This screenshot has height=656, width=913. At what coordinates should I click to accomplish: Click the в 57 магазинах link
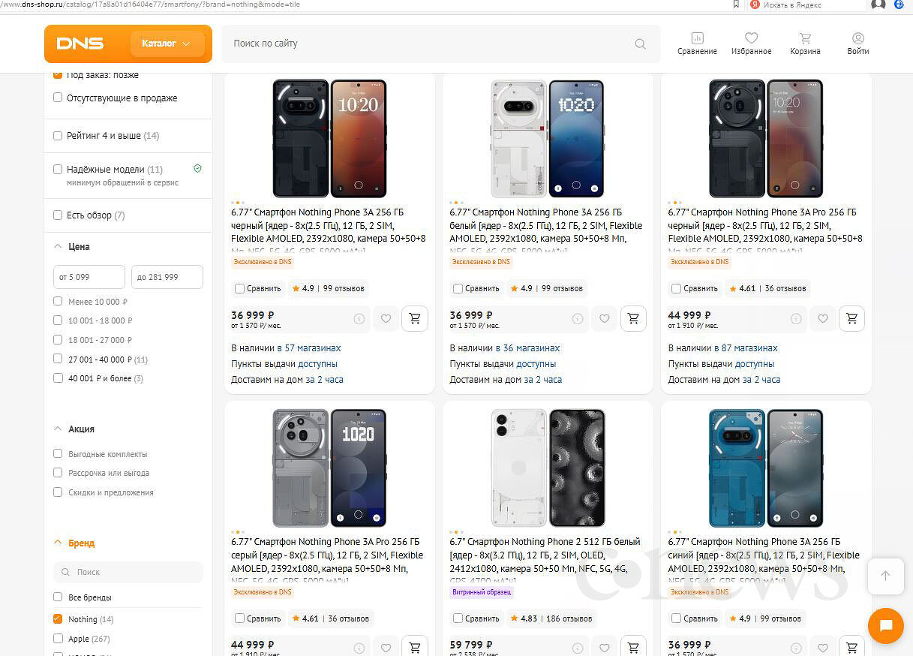click(x=308, y=348)
